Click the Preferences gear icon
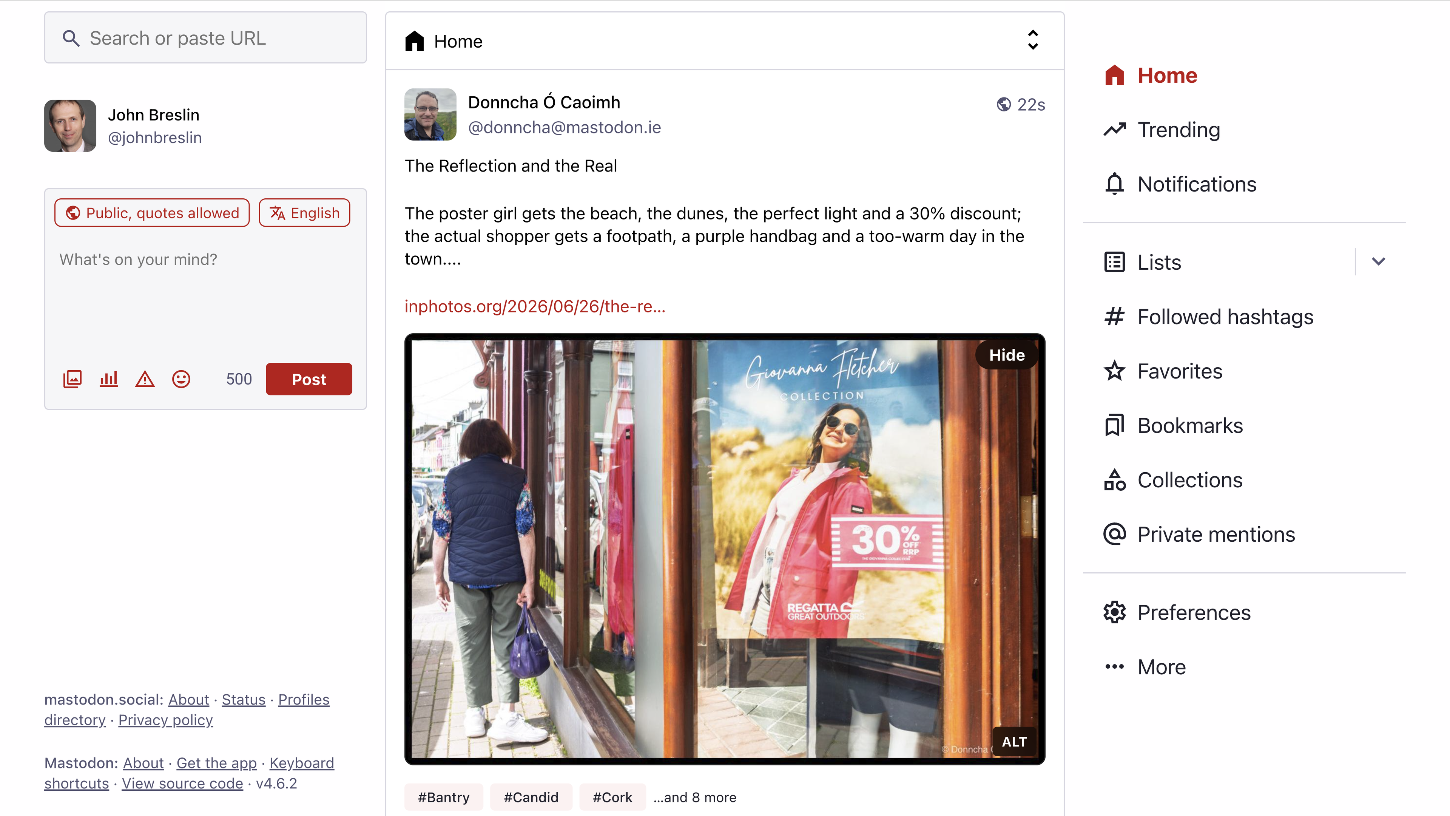The height and width of the screenshot is (816, 1450). point(1115,612)
